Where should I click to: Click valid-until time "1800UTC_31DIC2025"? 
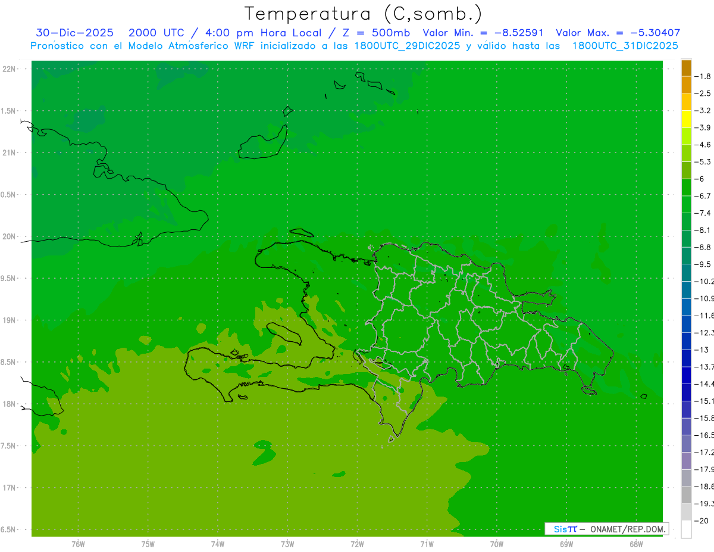(625, 46)
